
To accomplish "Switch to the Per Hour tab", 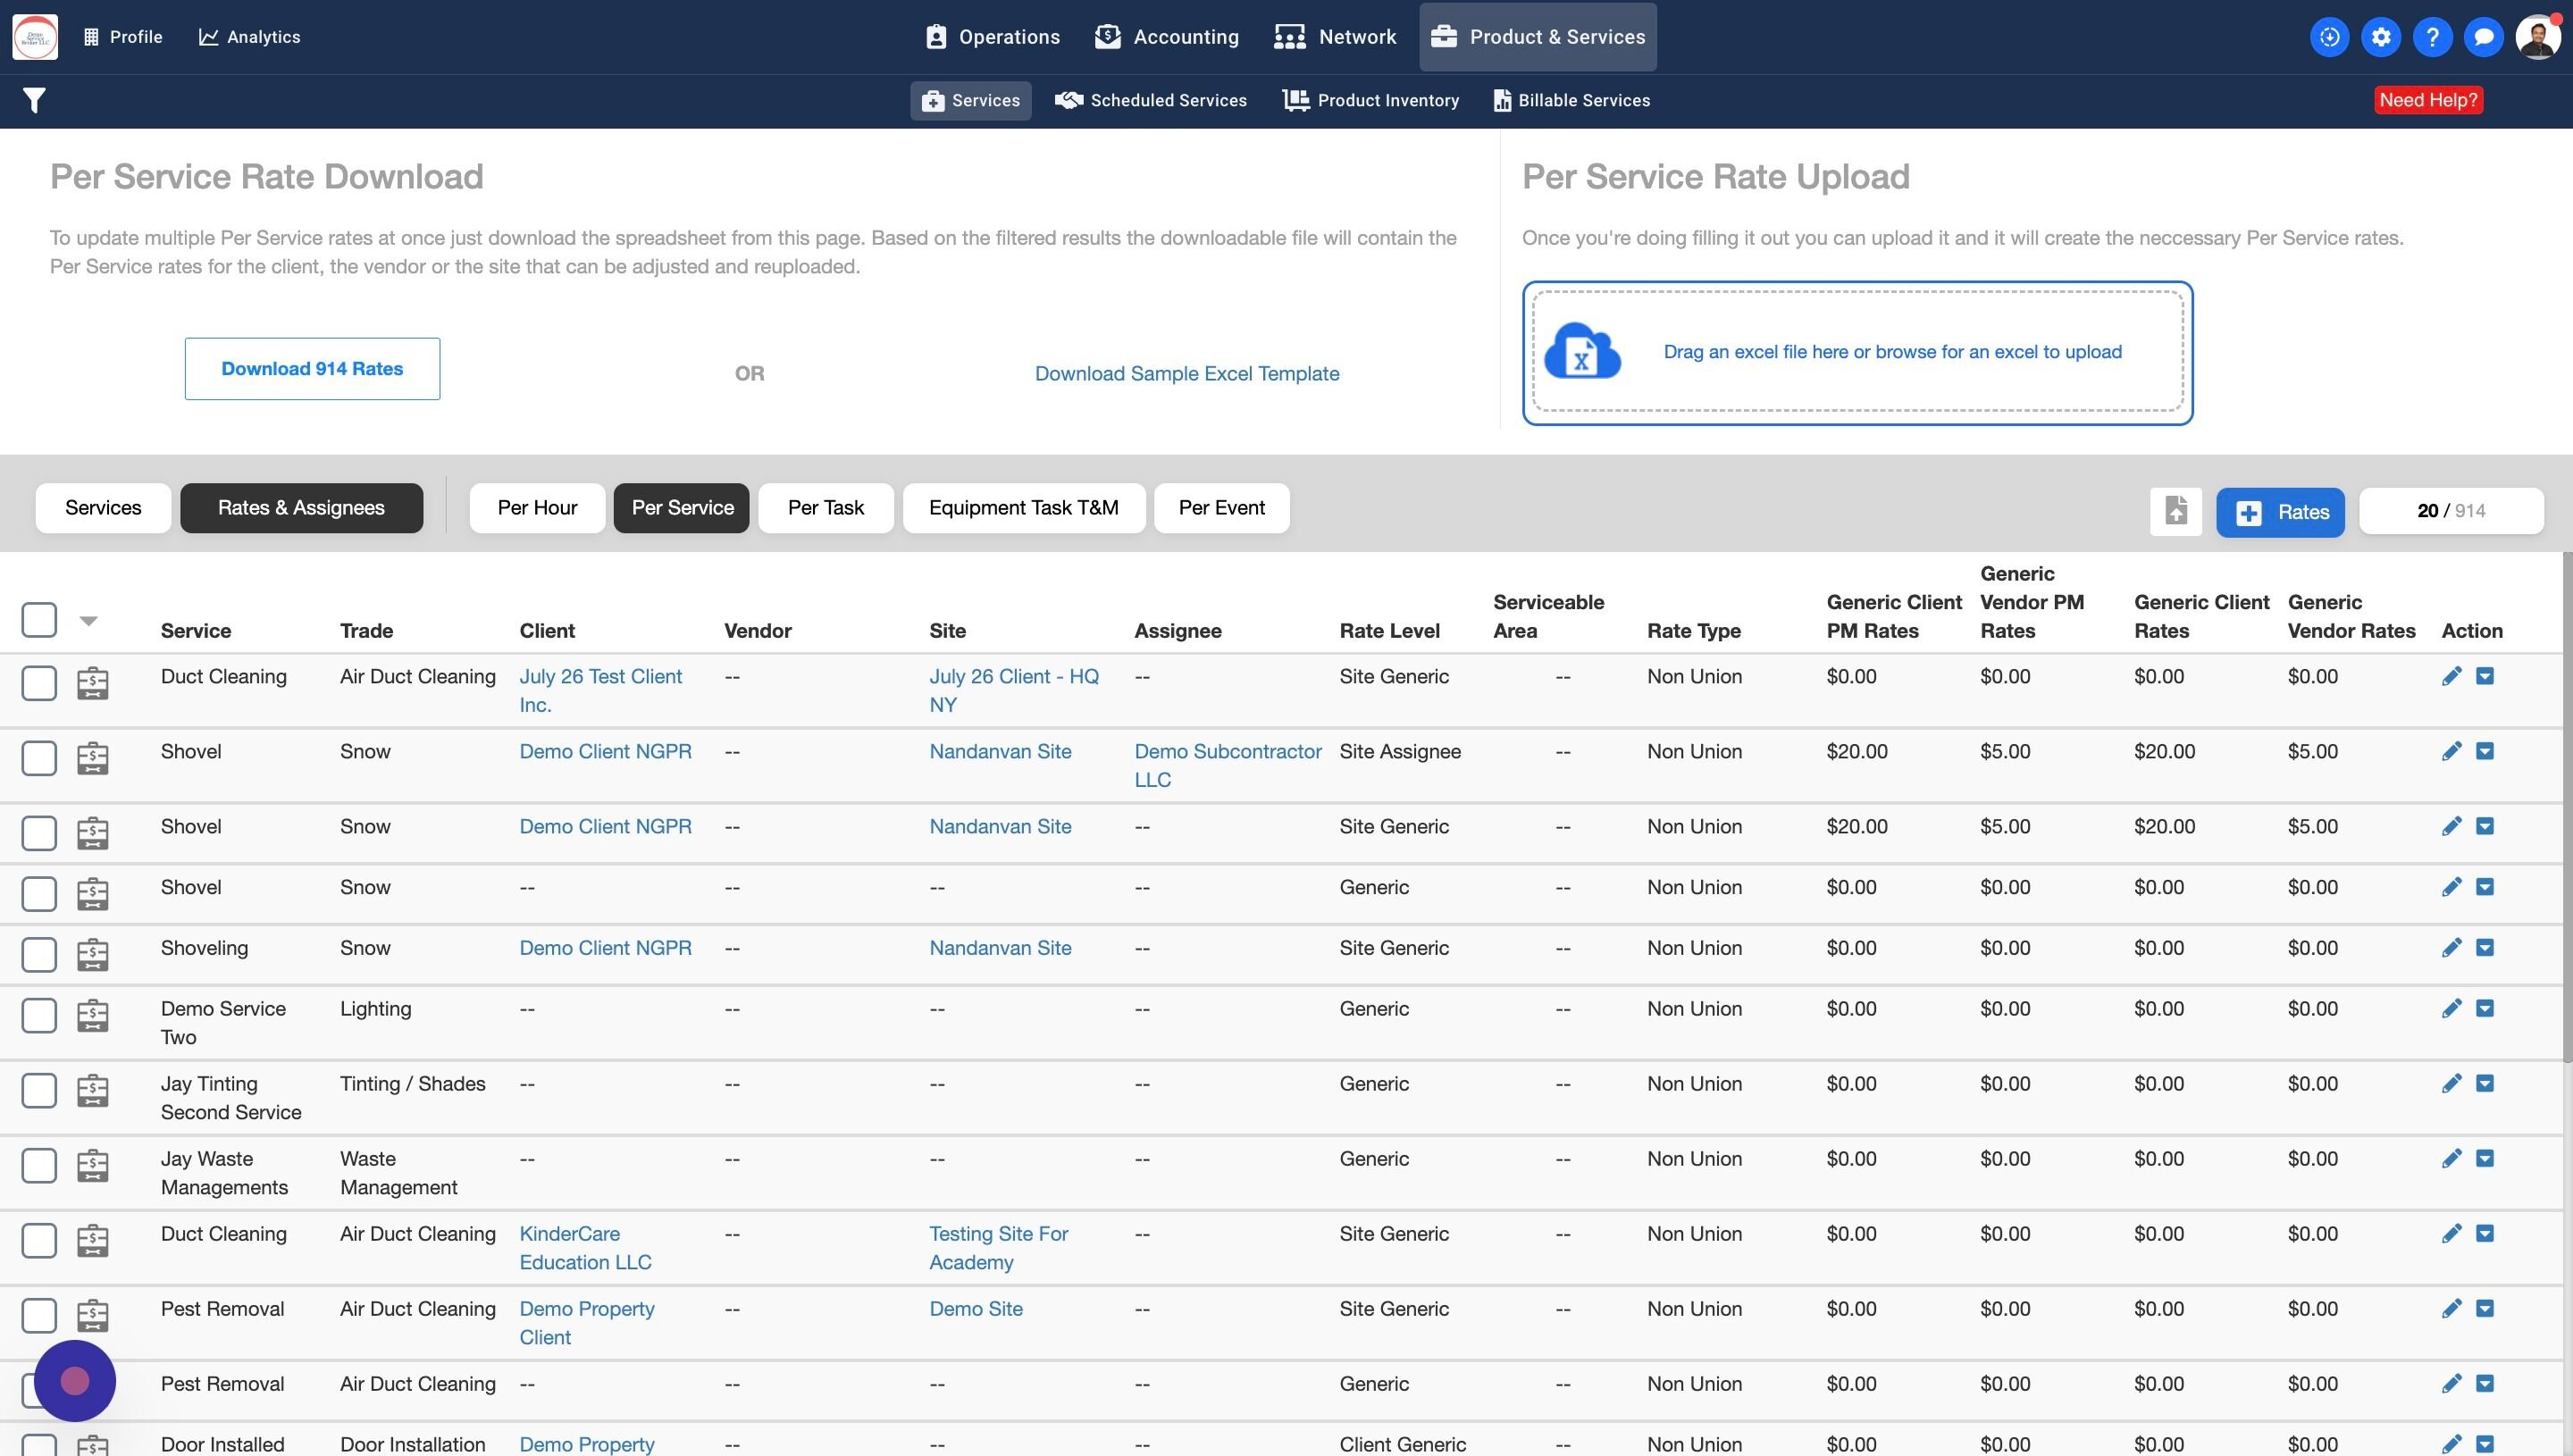I will [537, 508].
